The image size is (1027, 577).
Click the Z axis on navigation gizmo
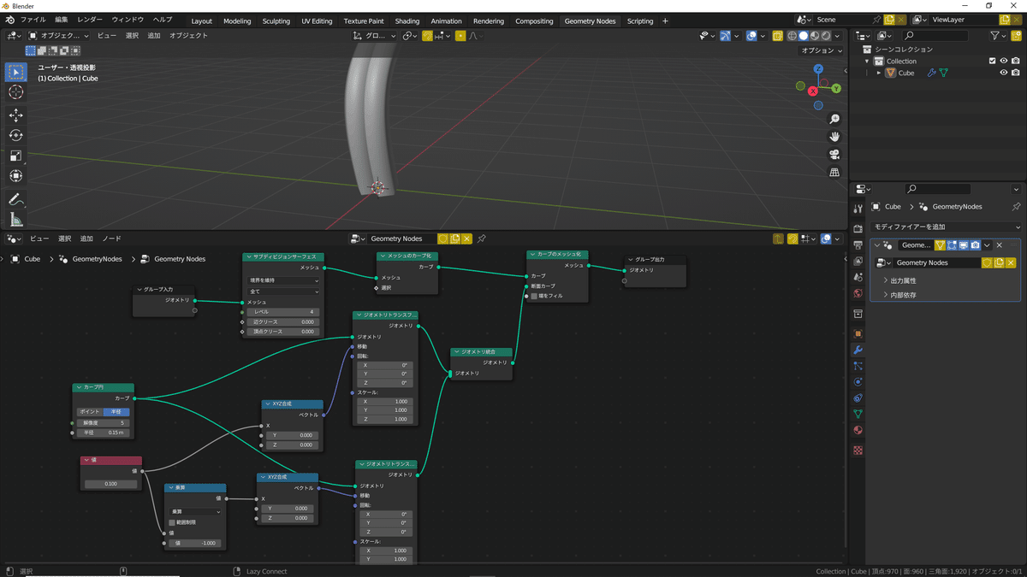(x=818, y=68)
